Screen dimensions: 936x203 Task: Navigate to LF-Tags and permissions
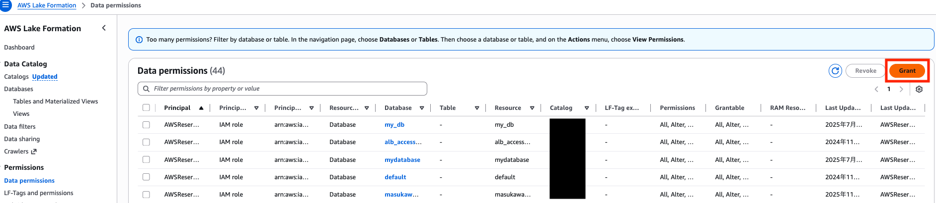39,193
